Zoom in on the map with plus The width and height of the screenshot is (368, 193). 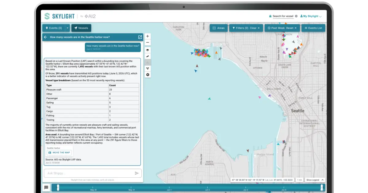(148, 36)
